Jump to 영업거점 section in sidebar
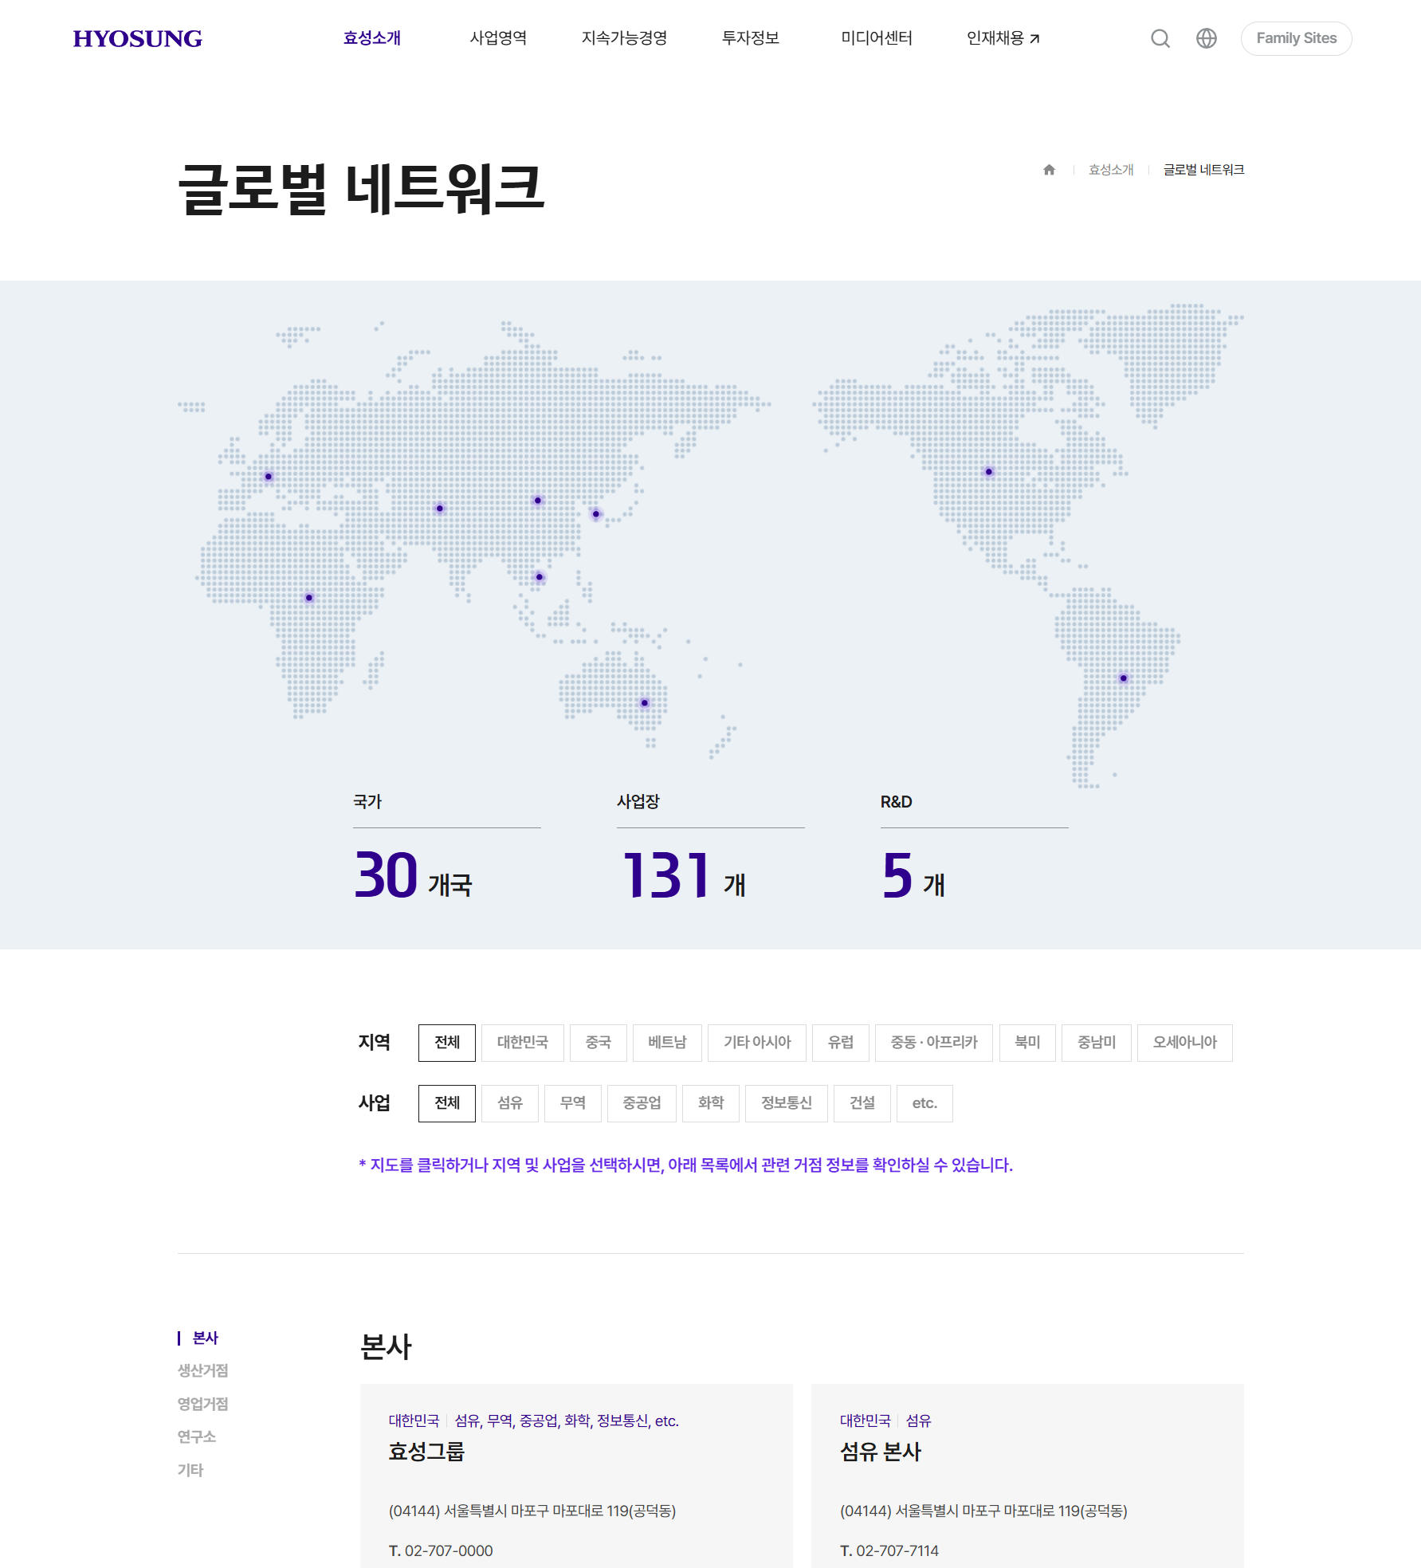Image resolution: width=1421 pixels, height=1568 pixels. pos(202,1404)
